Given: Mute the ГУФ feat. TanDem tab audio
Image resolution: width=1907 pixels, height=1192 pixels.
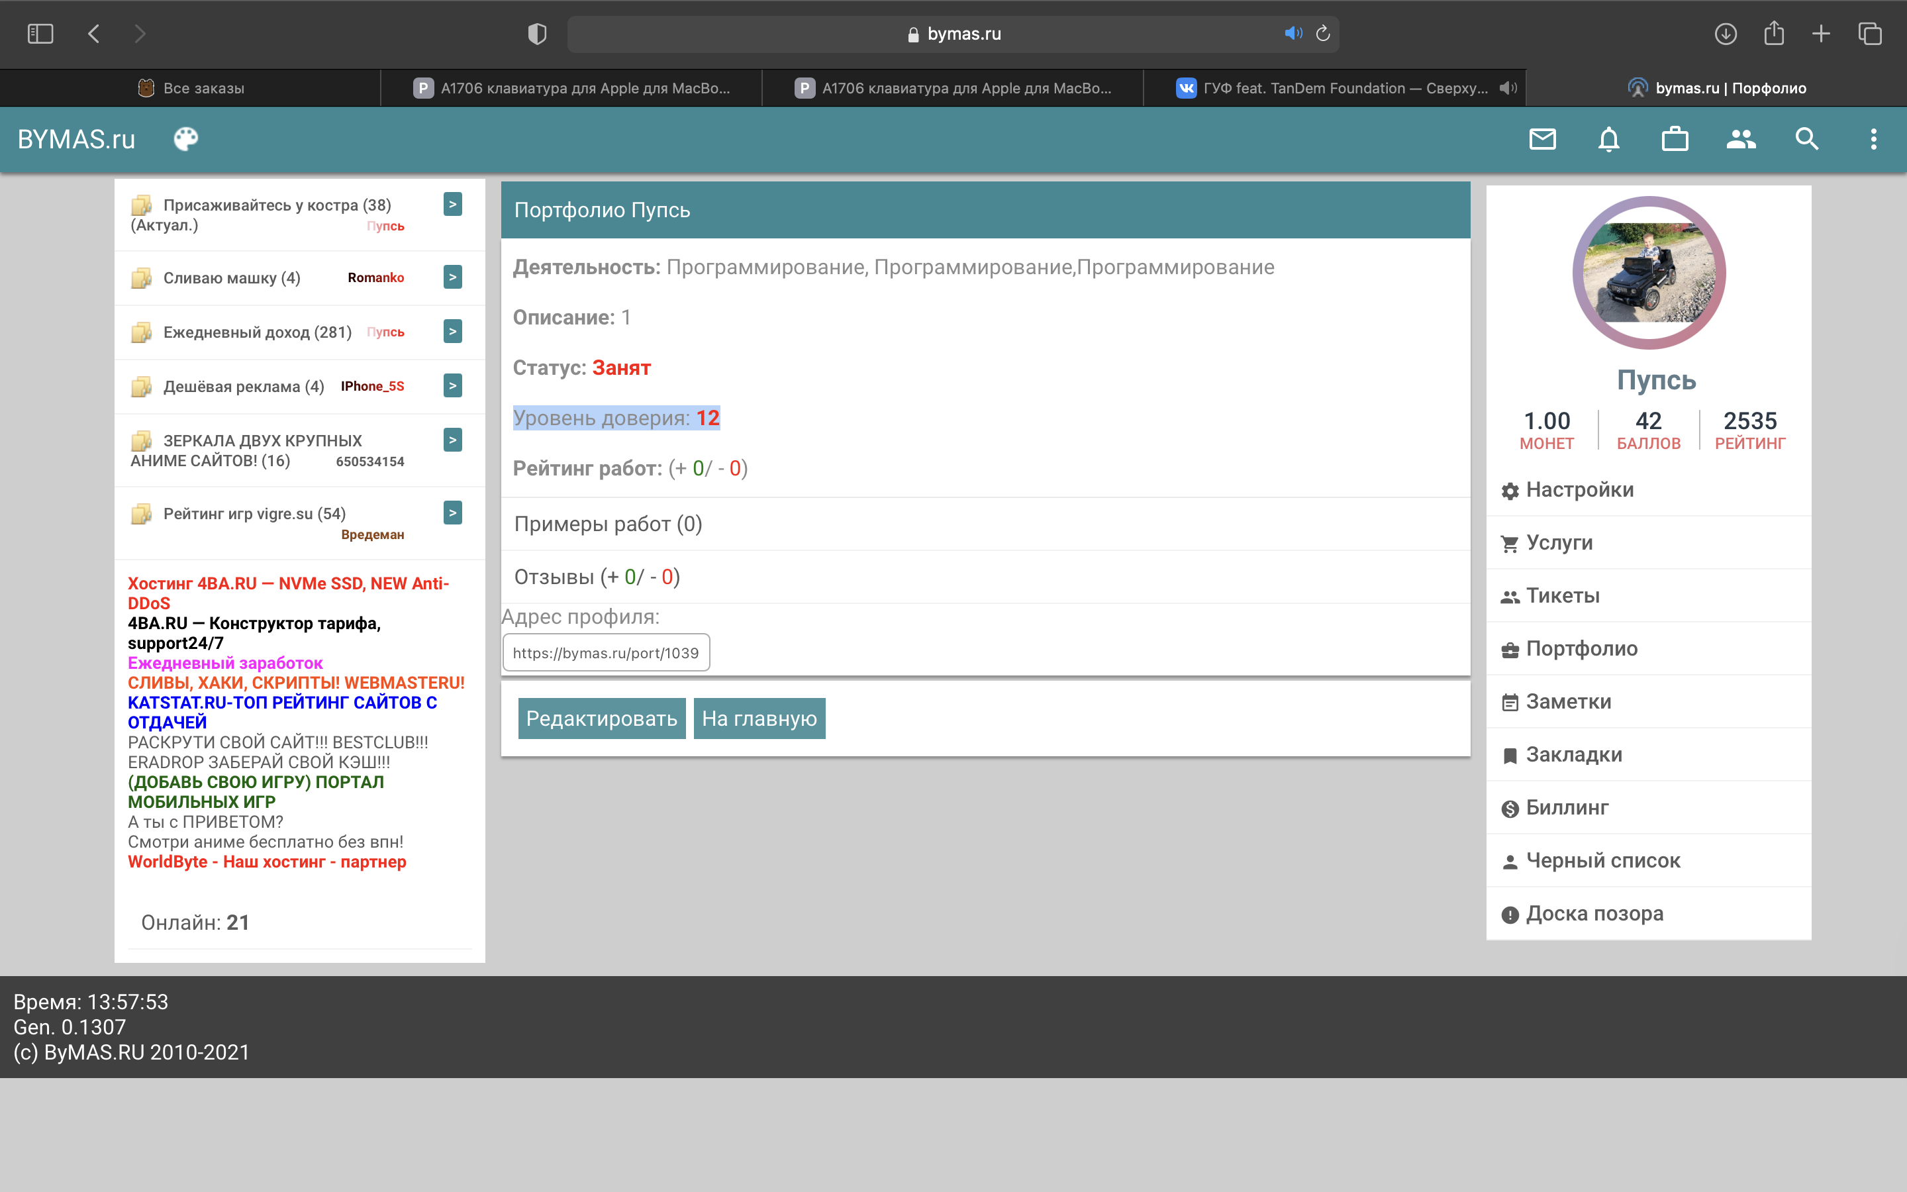Looking at the screenshot, I should [1508, 88].
